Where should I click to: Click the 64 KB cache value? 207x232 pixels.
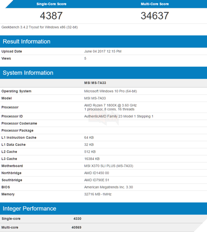click(x=89, y=138)
